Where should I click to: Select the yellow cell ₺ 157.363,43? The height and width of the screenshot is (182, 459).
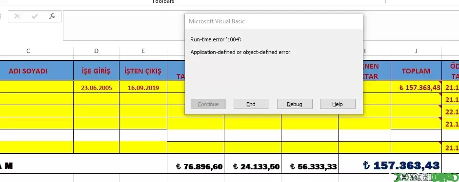pos(416,87)
